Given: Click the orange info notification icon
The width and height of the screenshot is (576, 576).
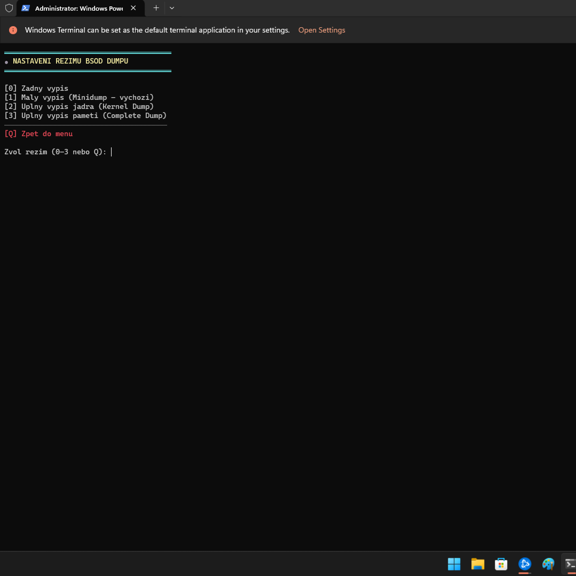Looking at the screenshot, I should tap(13, 30).
